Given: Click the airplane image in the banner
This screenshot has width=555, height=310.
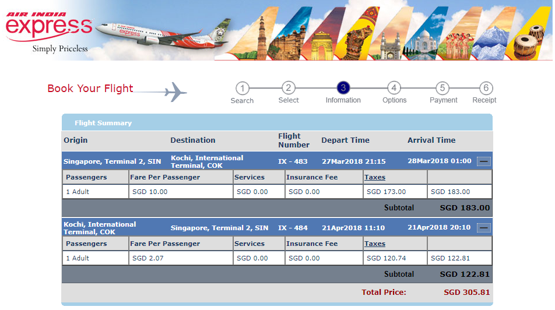Looking at the screenshot, I should click(163, 34).
